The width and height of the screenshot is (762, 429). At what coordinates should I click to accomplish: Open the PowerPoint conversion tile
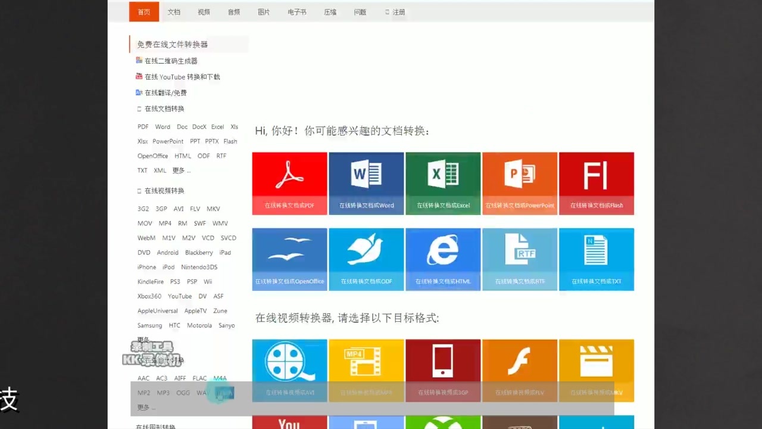pyautogui.click(x=520, y=184)
